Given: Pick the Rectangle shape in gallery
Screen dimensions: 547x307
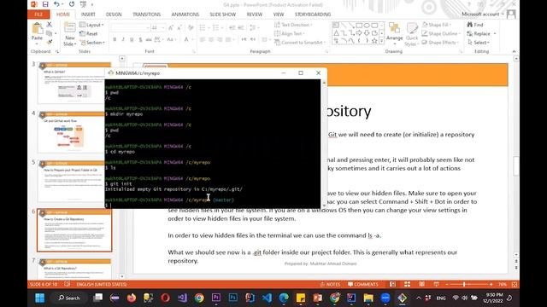Looking at the screenshot, I should coord(359,26).
